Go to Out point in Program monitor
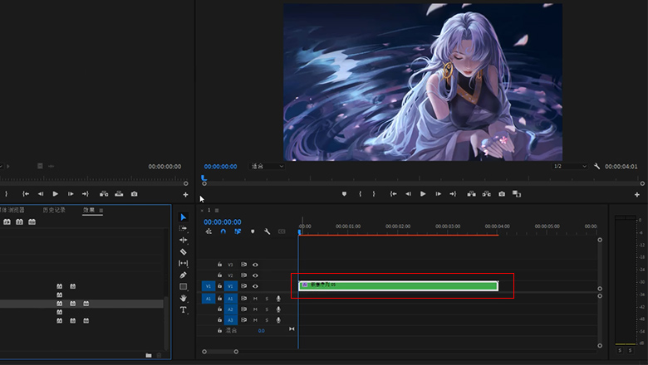The image size is (648, 365). click(x=453, y=194)
